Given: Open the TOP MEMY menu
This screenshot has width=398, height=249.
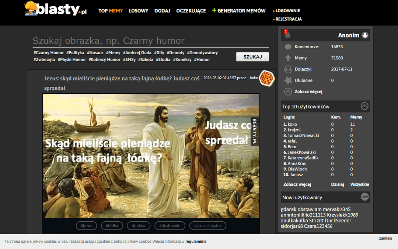Looking at the screenshot, I should (x=111, y=11).
